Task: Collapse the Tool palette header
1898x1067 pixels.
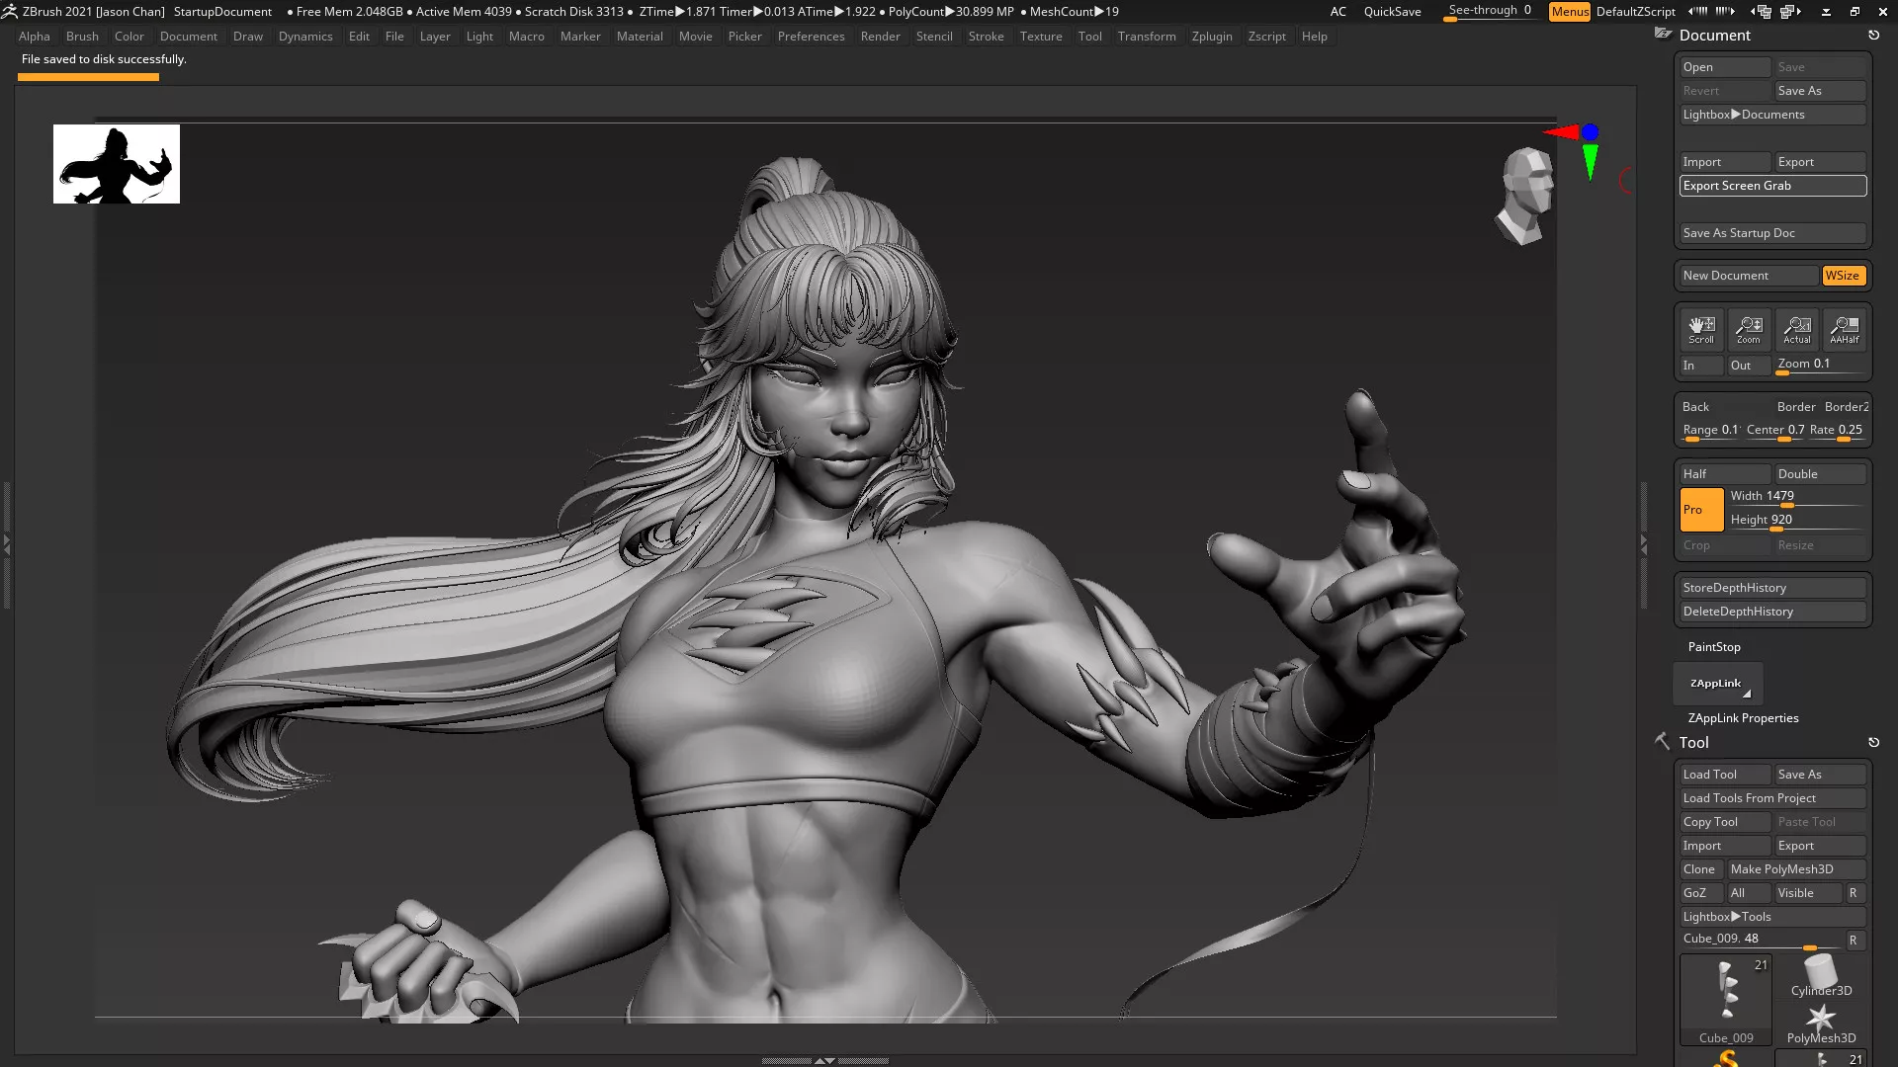Action: tap(1693, 743)
